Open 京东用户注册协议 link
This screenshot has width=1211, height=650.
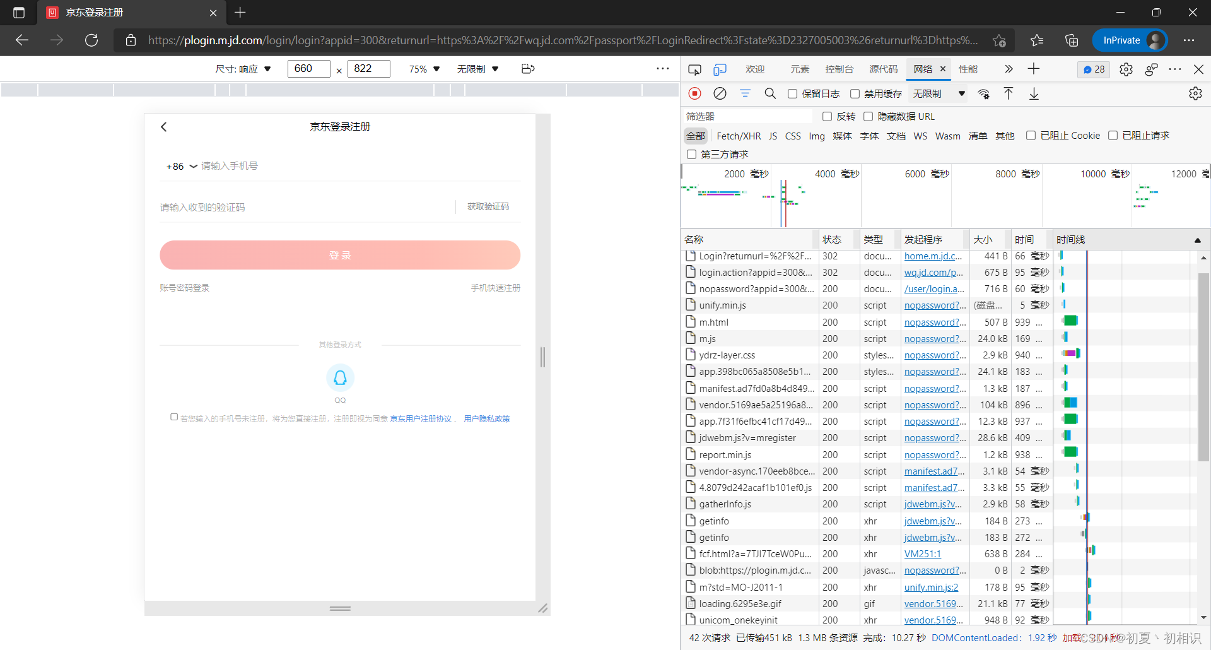pyautogui.click(x=421, y=419)
